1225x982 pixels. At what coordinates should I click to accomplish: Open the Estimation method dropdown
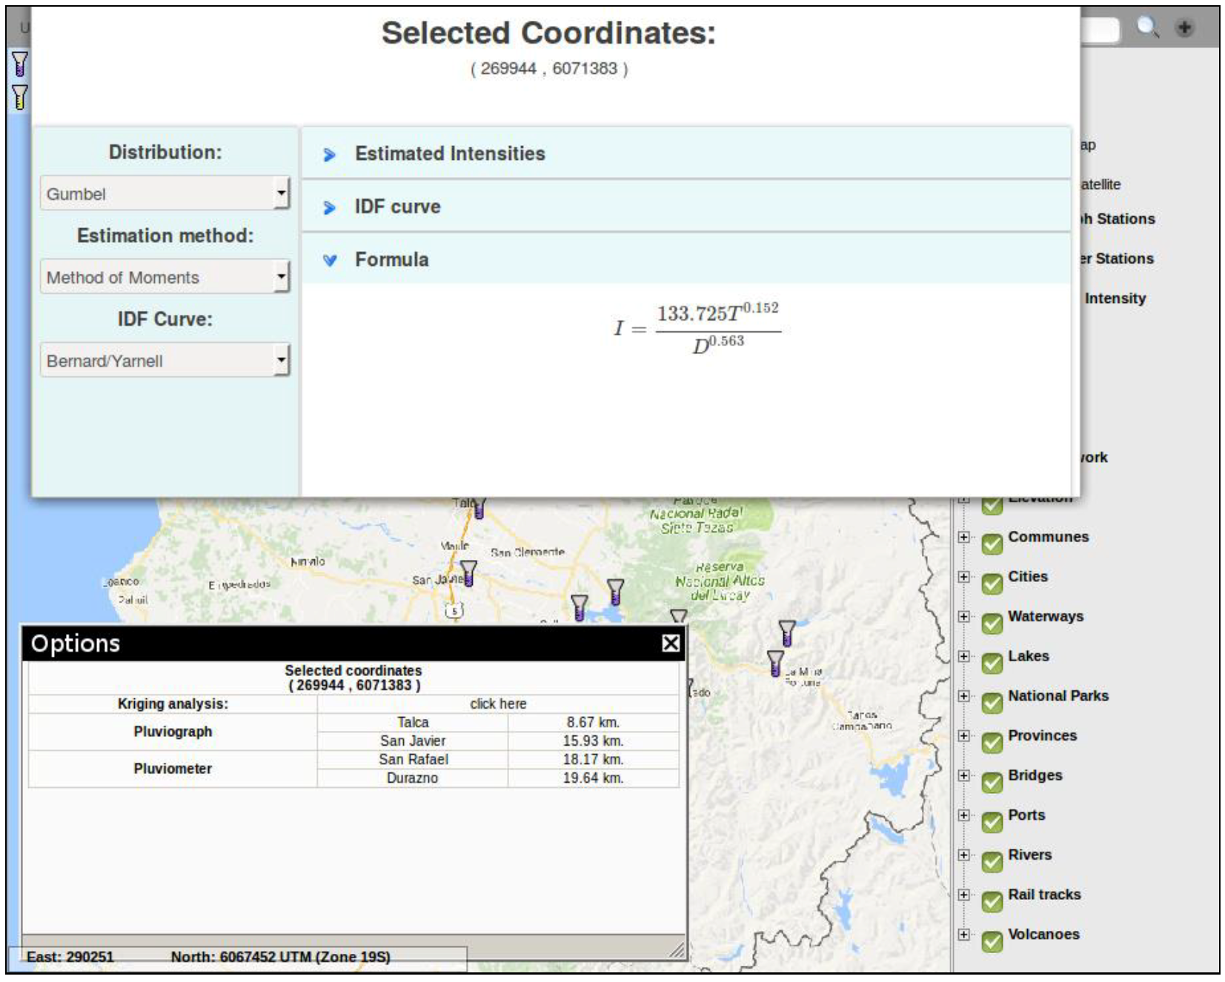coord(165,278)
